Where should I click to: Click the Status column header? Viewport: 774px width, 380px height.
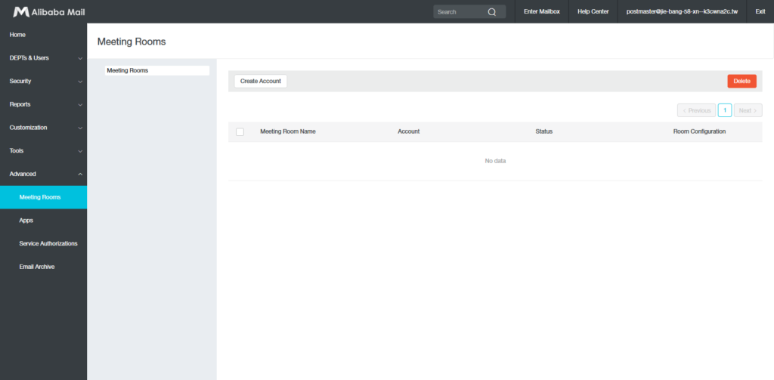pos(544,131)
